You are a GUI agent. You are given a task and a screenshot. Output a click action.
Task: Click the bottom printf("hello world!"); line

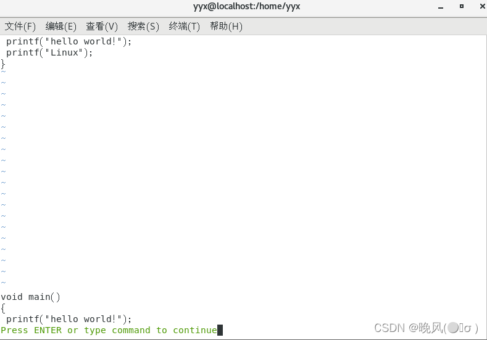coord(69,319)
